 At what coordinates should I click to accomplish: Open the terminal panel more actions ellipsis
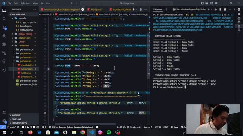[x=229, y=9]
